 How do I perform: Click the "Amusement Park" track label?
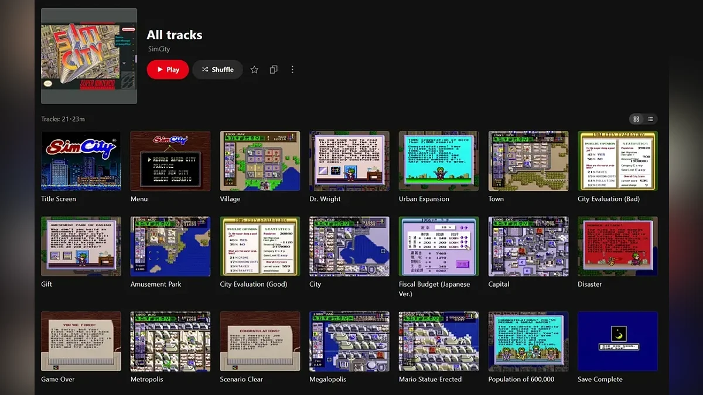pyautogui.click(x=156, y=284)
